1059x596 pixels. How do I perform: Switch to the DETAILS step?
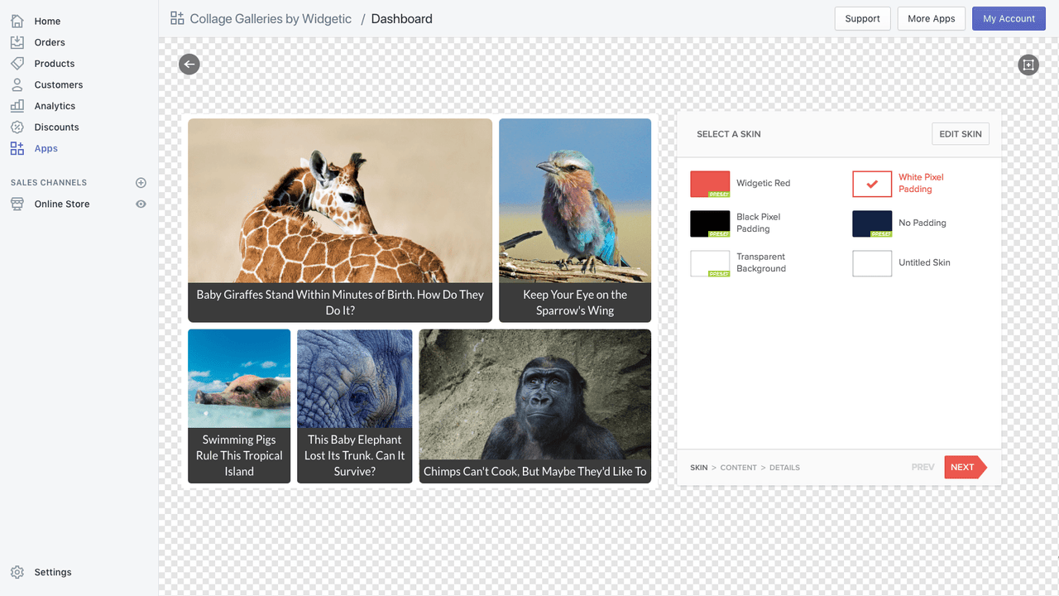tap(784, 467)
